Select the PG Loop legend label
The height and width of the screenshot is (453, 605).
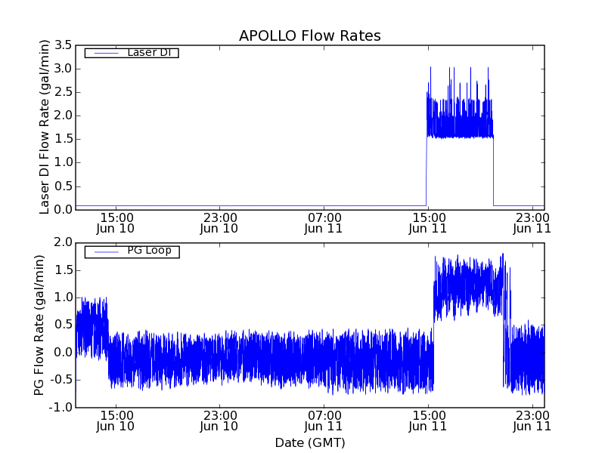click(x=149, y=251)
